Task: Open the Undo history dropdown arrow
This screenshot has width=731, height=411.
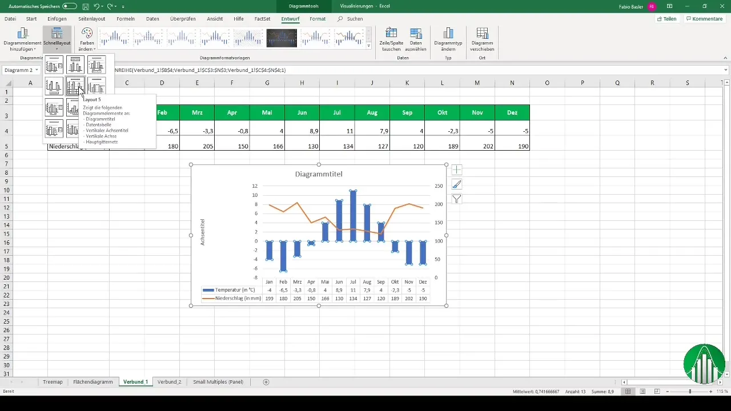Action: 103,6
